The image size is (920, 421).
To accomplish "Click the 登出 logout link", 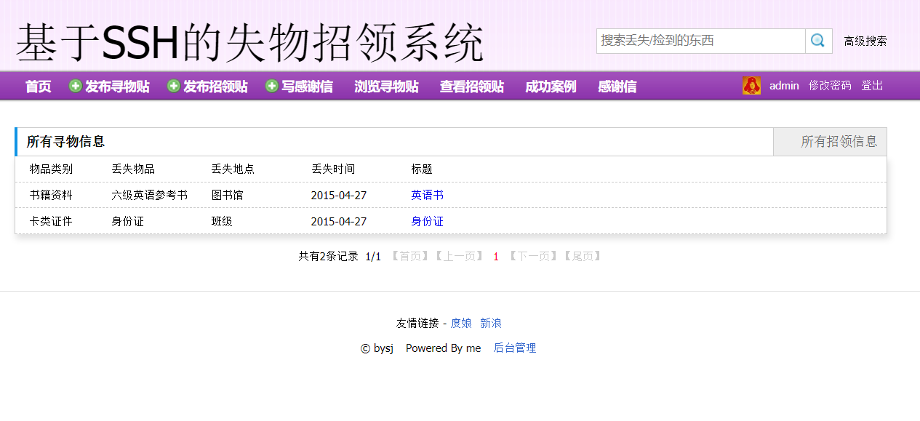I will 872,85.
